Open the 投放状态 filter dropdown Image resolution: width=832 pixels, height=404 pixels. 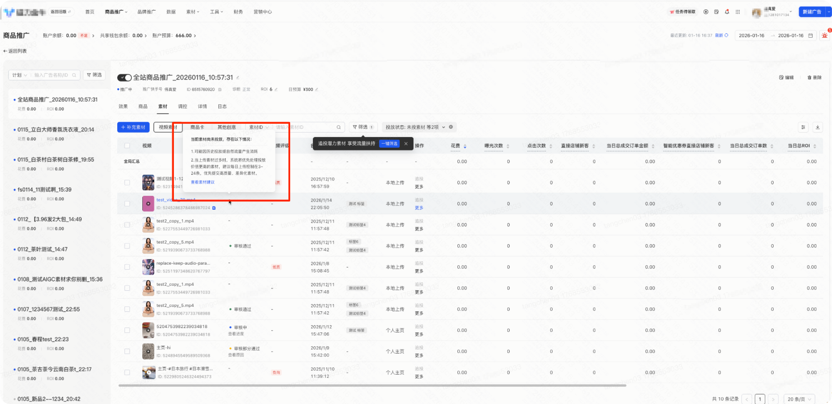[x=419, y=127]
